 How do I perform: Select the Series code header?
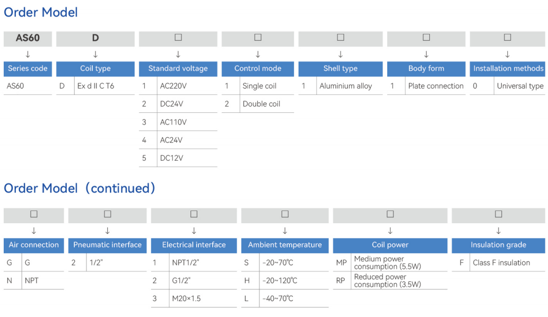click(x=28, y=69)
